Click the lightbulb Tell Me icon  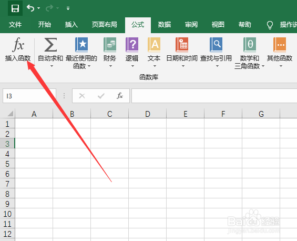coord(270,25)
